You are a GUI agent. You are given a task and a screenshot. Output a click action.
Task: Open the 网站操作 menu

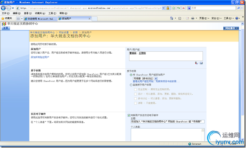(x=231, y=28)
